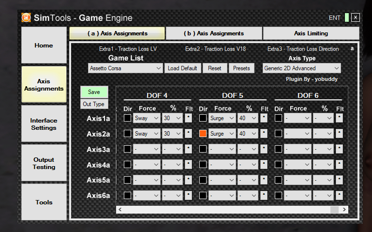This screenshot has width=372, height=232.
Task: Open Axis2a DOF 5 percent dropdown showing 40
Action: click(248, 134)
